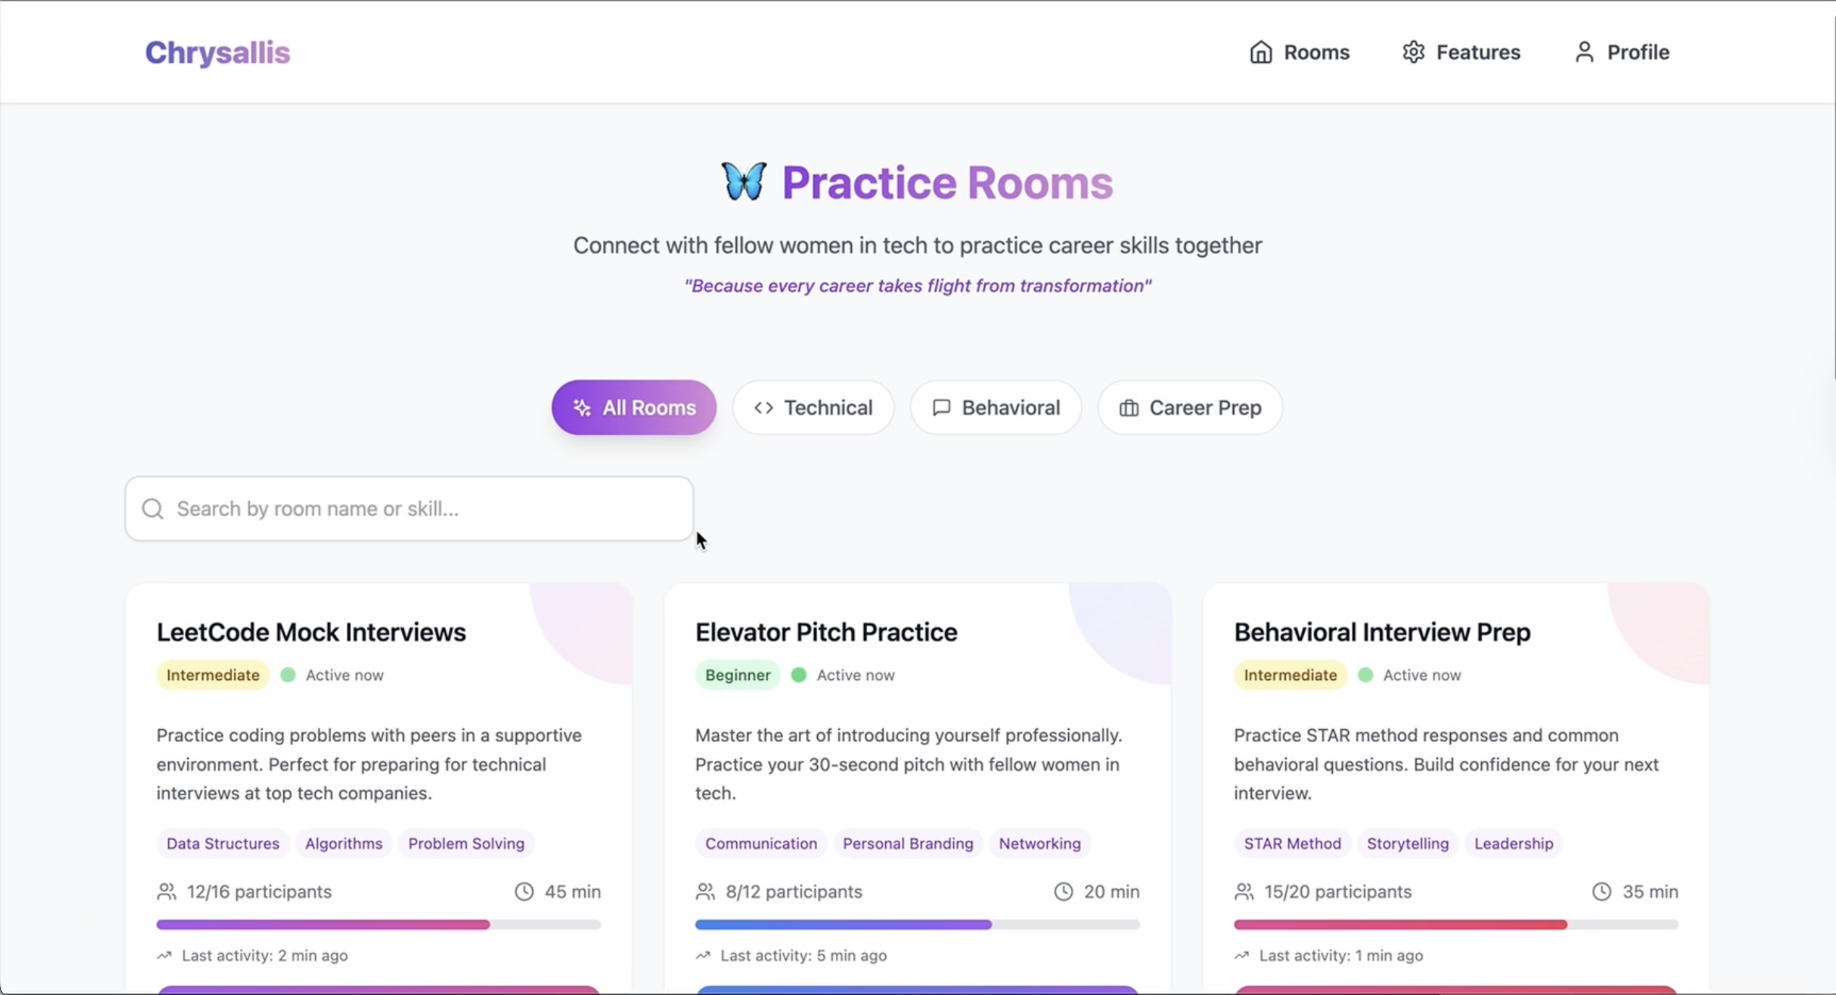The width and height of the screenshot is (1836, 995).
Task: Open the Elevator Pitch Practice card title
Action: point(826,632)
